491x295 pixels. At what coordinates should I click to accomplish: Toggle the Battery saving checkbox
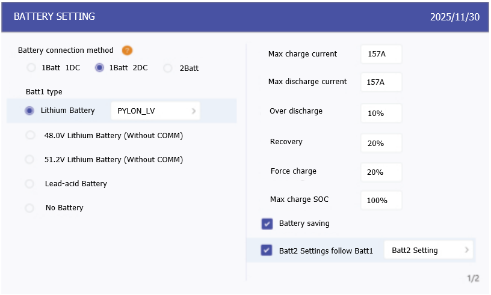click(x=267, y=224)
